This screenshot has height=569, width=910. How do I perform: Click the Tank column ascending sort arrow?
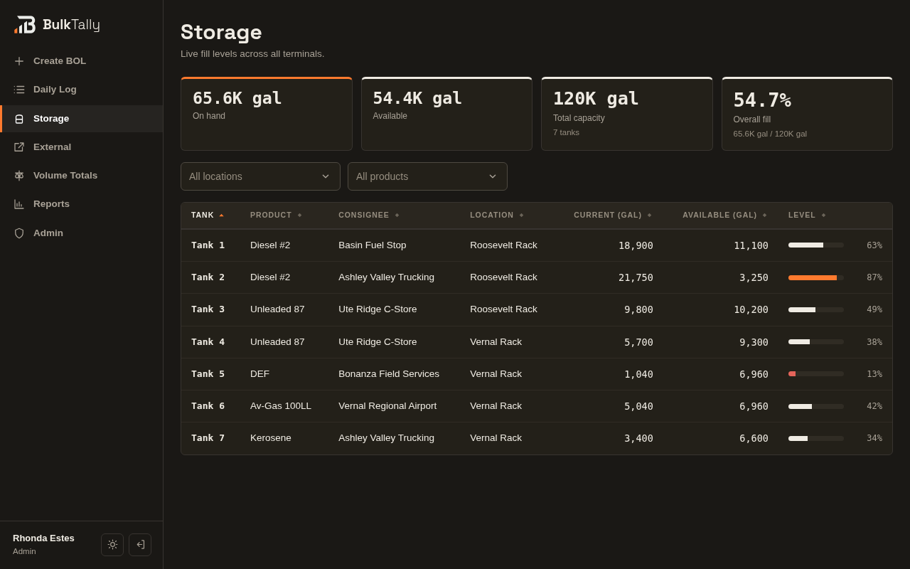(221, 215)
